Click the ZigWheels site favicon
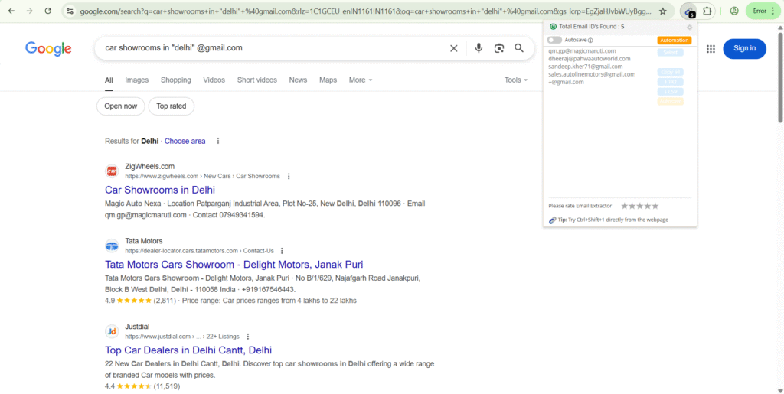Viewport: 784px width, 394px height. [112, 171]
